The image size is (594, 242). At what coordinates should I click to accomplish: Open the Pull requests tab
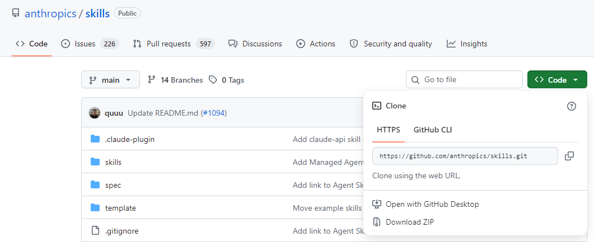[x=174, y=44]
